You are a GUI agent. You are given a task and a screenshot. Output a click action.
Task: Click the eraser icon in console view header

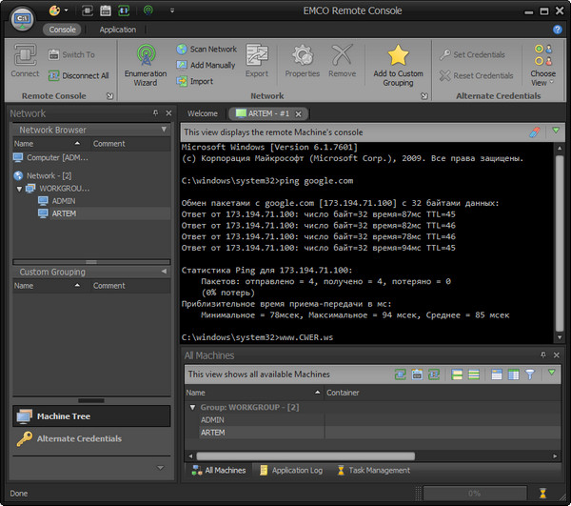(535, 132)
